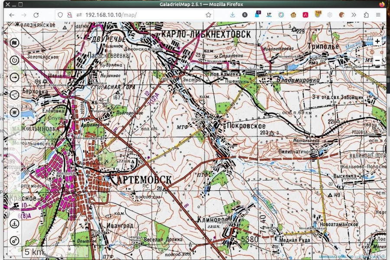This screenshot has width=390, height=260.
Task: Click the asterisk icon in the sidebar
Action: 14,113
